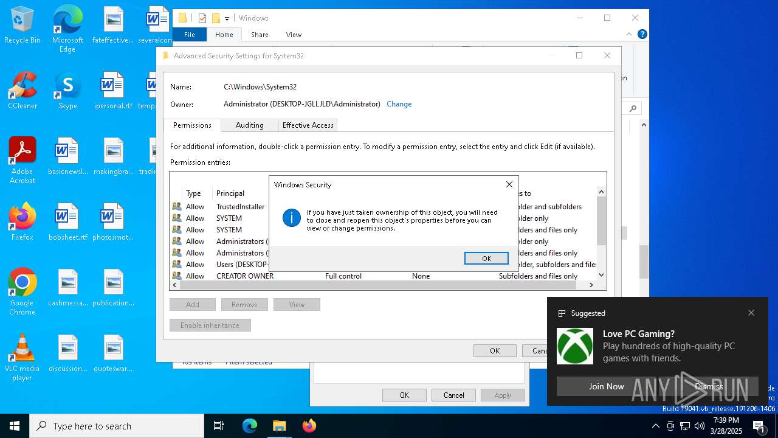This screenshot has height=438, width=778.
Task: Switch to View ribbon tab
Action: (294, 35)
